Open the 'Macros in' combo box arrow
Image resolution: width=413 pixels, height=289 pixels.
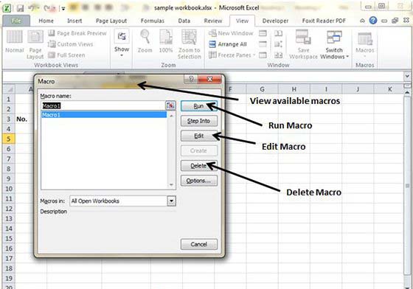point(171,201)
